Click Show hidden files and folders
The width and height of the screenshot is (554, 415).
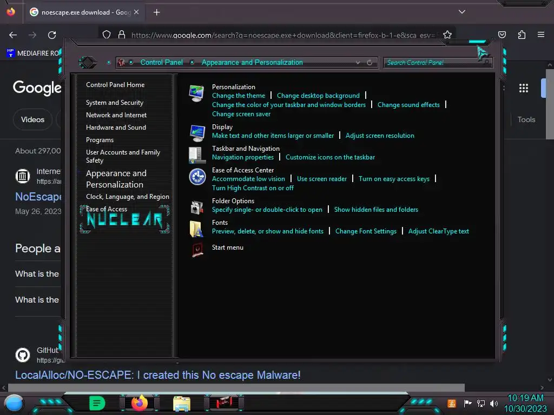click(x=376, y=210)
